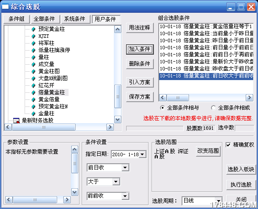Click the 加入条件 button
The height and width of the screenshot is (209, 258).
tap(140, 49)
